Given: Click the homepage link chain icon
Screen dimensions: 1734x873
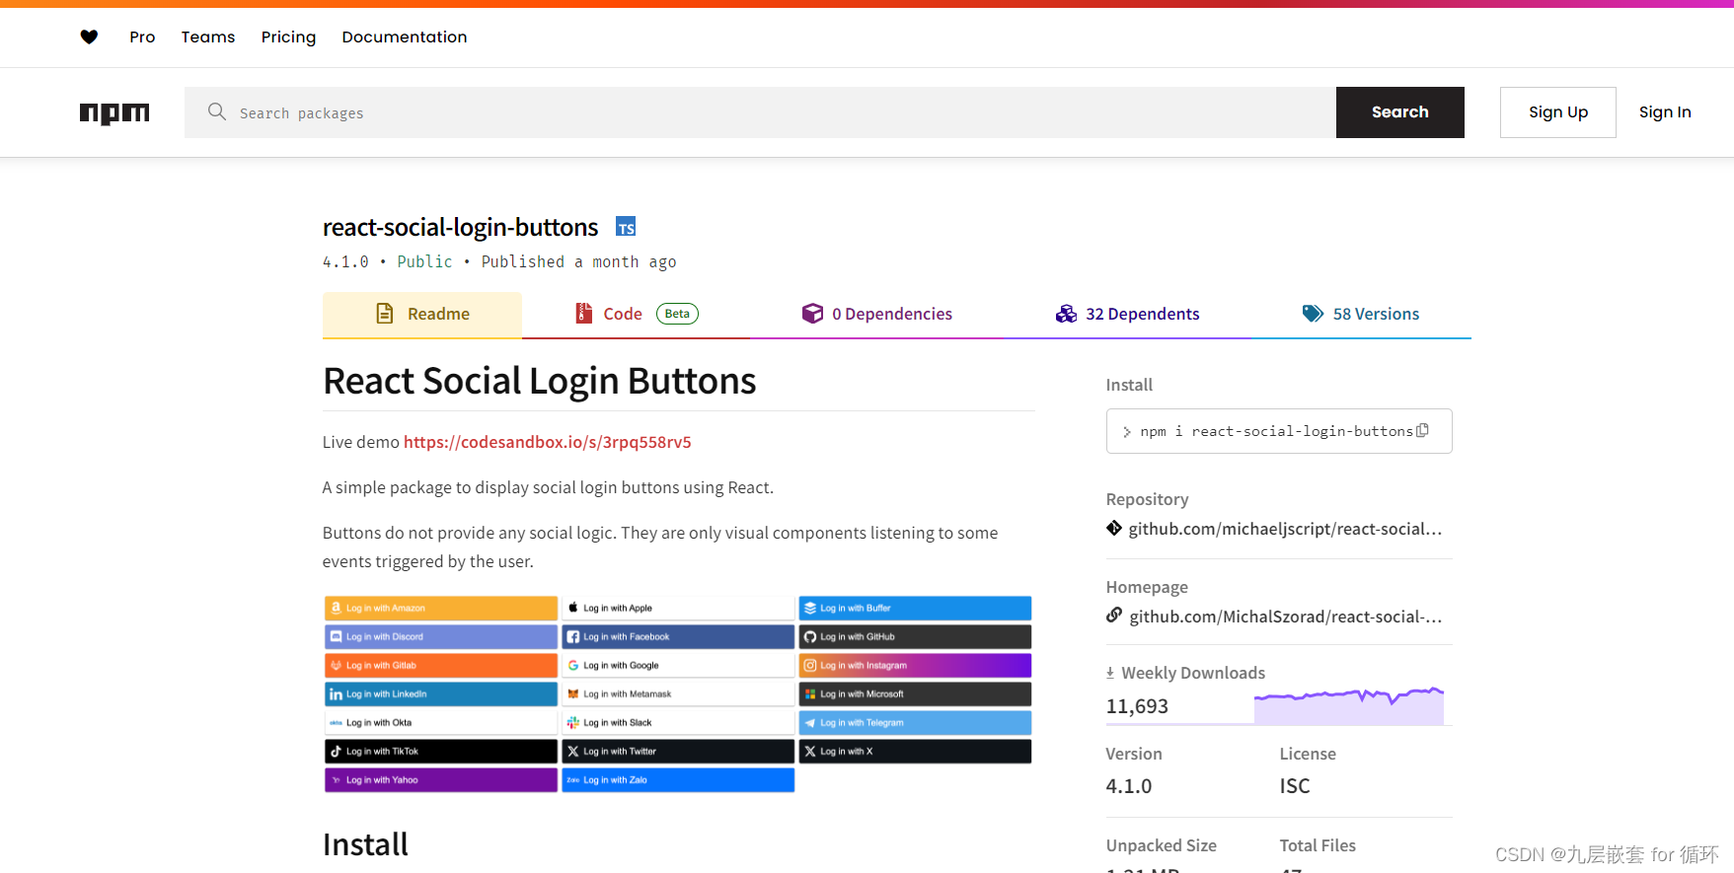Looking at the screenshot, I should [x=1114, y=616].
